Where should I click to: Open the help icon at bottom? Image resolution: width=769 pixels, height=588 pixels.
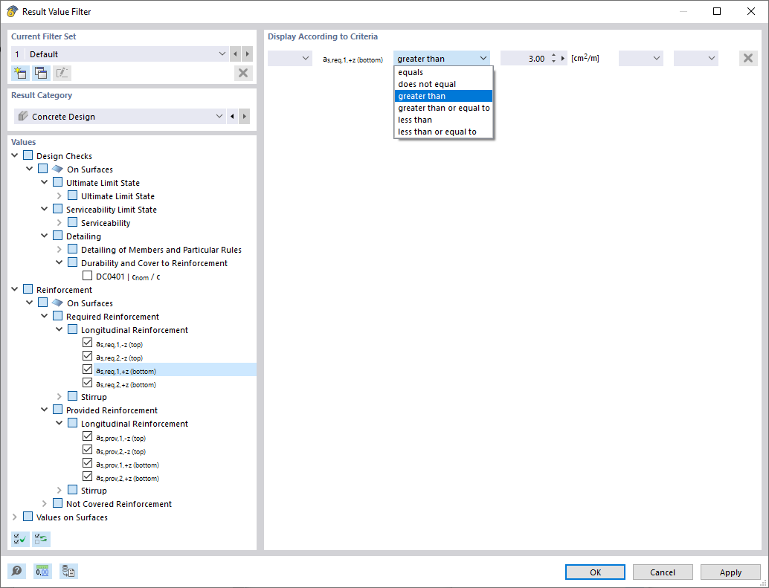click(x=16, y=572)
